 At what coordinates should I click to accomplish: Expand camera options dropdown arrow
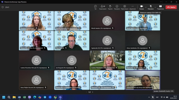pos(146,7)
